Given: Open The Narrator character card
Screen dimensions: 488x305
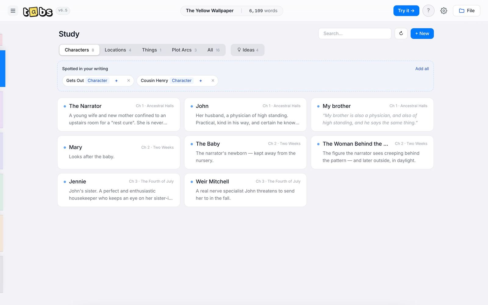Looking at the screenshot, I should (x=119, y=115).
